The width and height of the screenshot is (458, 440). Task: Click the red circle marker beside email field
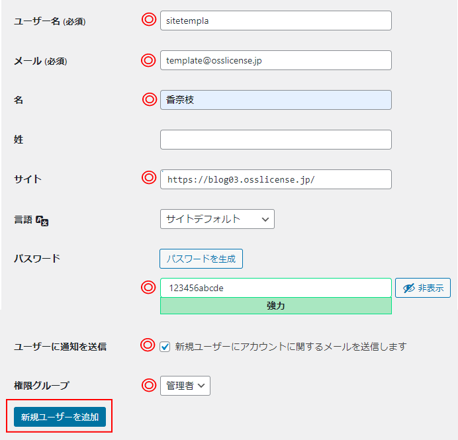(x=149, y=60)
